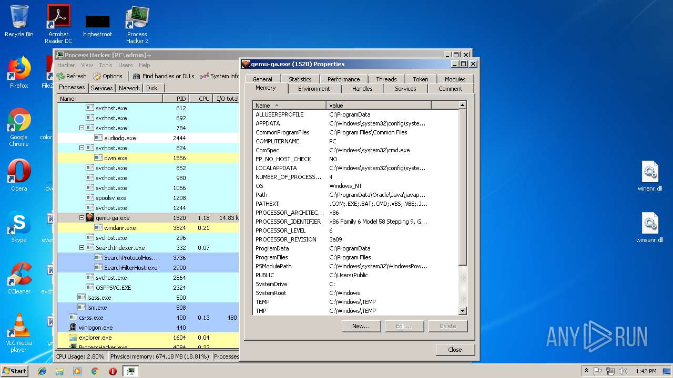Open the Comment tab
Image resolution: width=673 pixels, height=378 pixels.
tap(450, 89)
